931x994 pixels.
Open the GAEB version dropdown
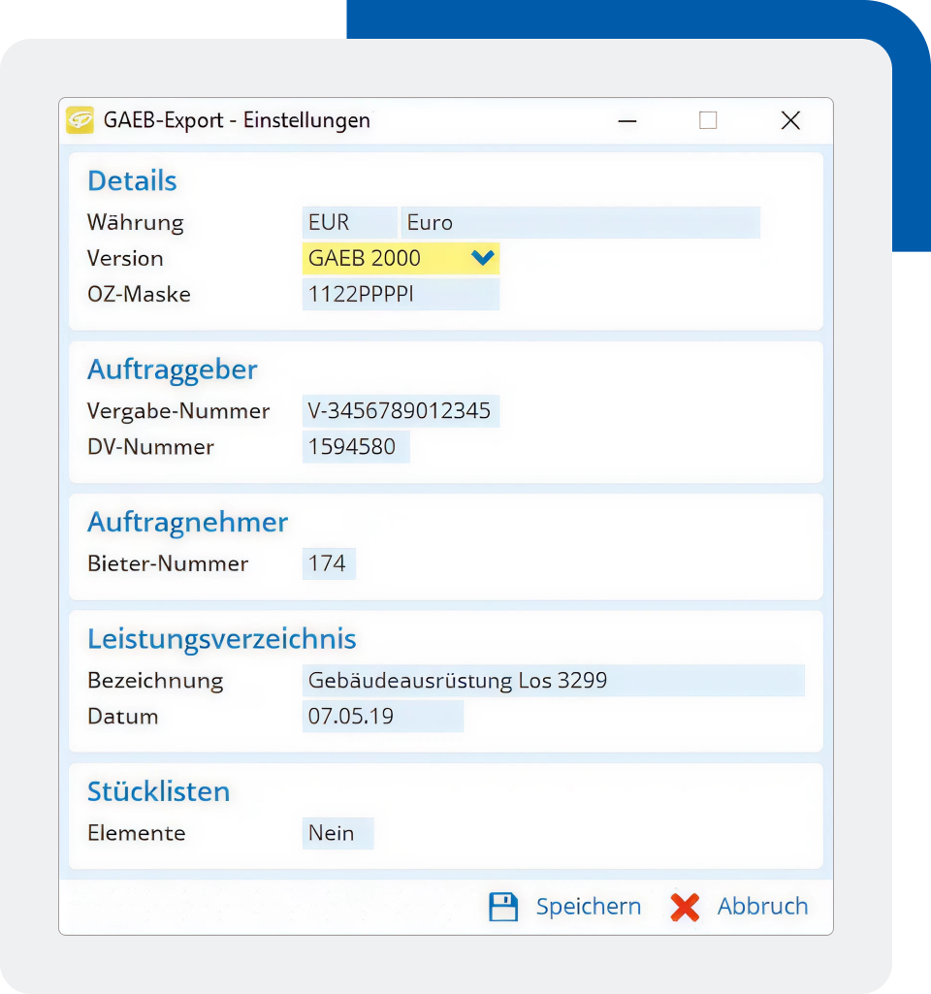coord(482,258)
